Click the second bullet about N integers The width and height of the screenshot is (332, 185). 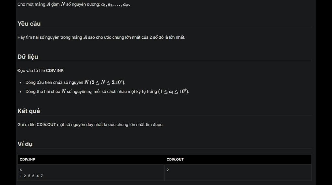tap(107, 91)
